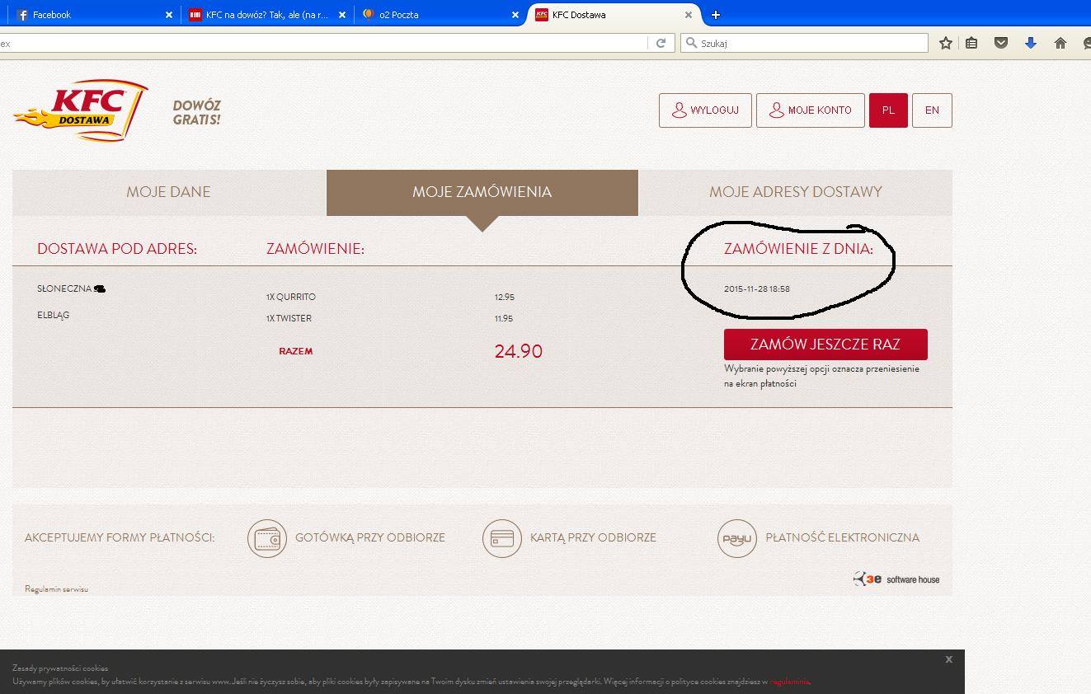
Task: Open the bookmarks list icon
Action: 971,43
